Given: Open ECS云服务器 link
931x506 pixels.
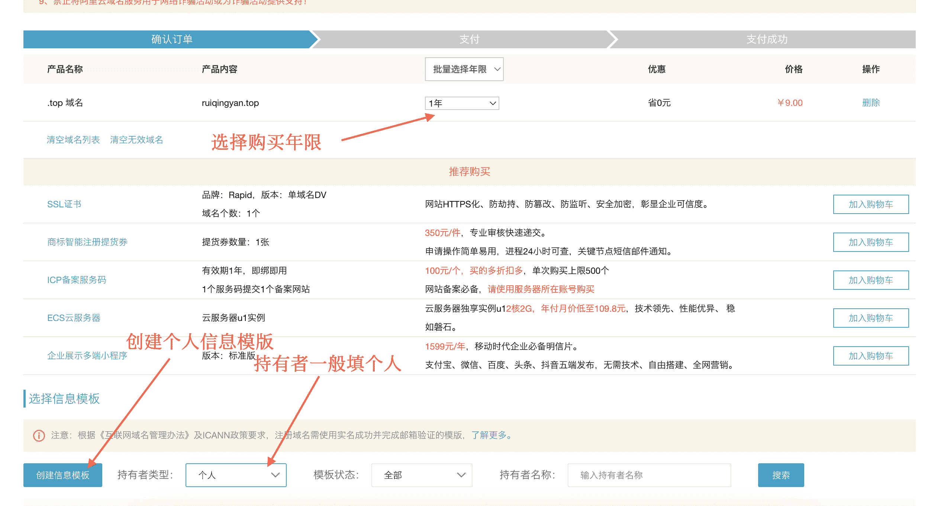Looking at the screenshot, I should pyautogui.click(x=74, y=318).
